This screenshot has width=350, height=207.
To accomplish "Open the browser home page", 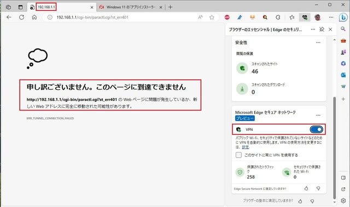I will pyautogui.click(x=34, y=17).
